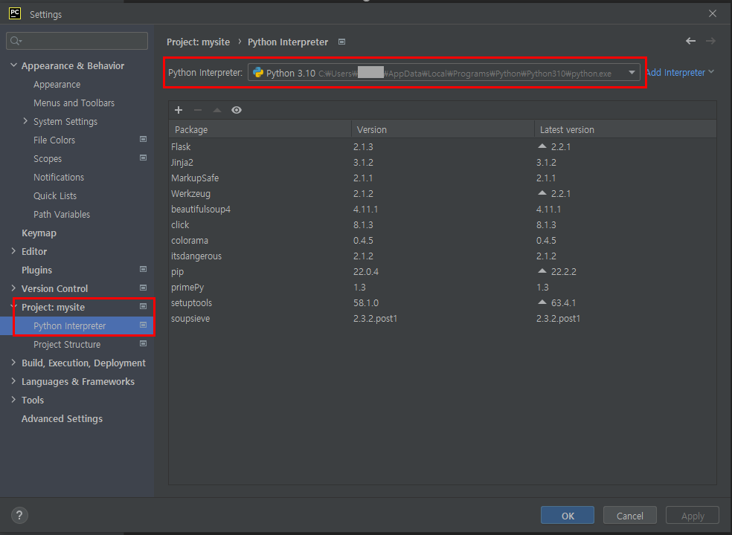
Task: Click the search magnifier icon in settings
Action: [16, 41]
